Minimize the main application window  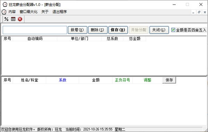(174, 5)
